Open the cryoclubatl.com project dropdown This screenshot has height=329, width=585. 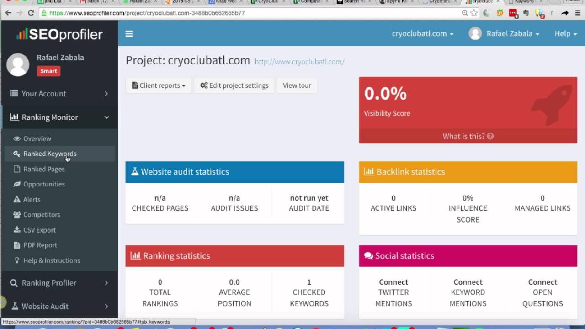coord(423,33)
